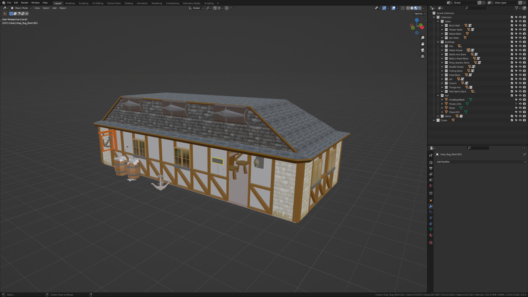This screenshot has height=297, width=528.
Task: Click the Z axis on navigation gizmo
Action: 417,20
